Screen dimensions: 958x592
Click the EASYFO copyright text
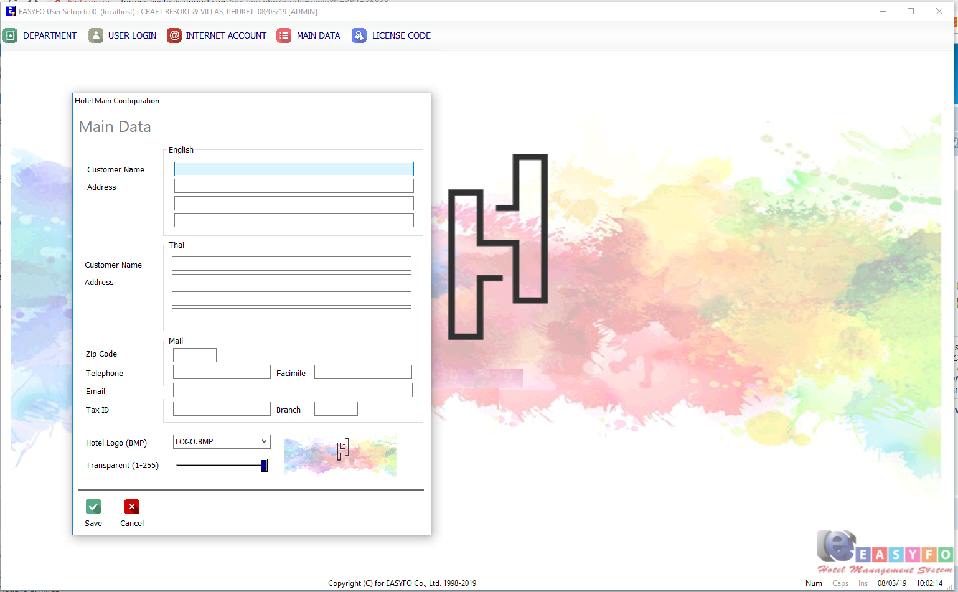402,583
